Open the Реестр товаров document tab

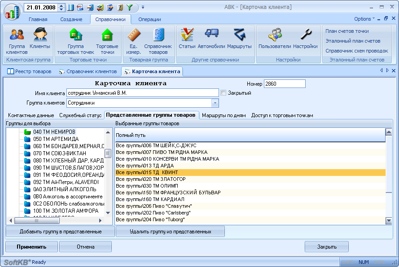point(30,71)
